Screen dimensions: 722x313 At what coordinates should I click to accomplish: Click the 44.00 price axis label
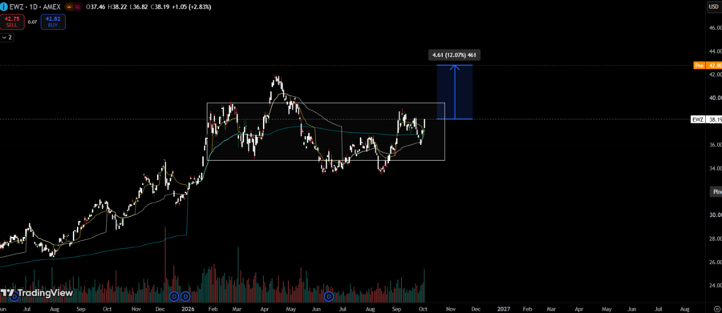pos(715,51)
